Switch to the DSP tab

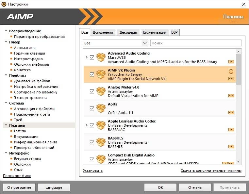(174, 32)
